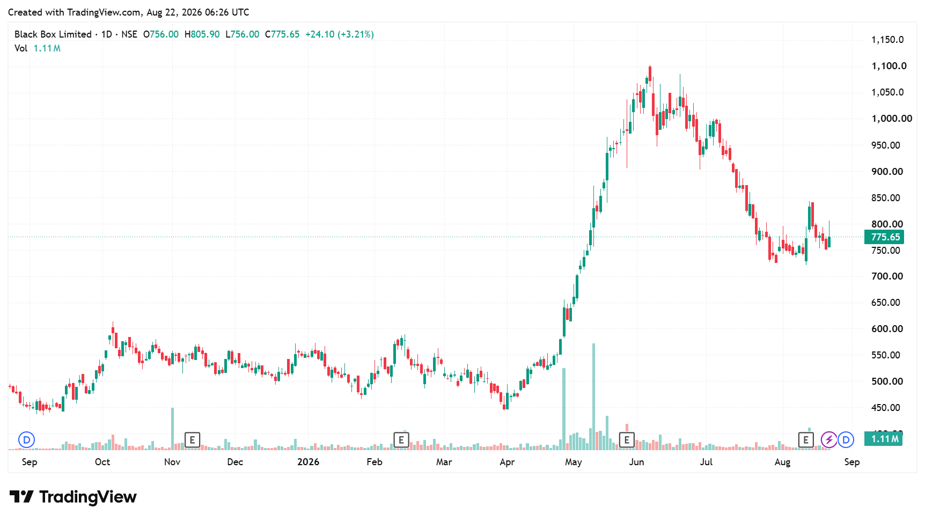Click the 850.00 price axis label
The image size is (925, 521).
point(886,198)
